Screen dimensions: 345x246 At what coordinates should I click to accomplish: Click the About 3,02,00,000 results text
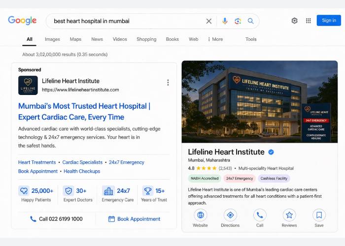pyautogui.click(x=65, y=55)
